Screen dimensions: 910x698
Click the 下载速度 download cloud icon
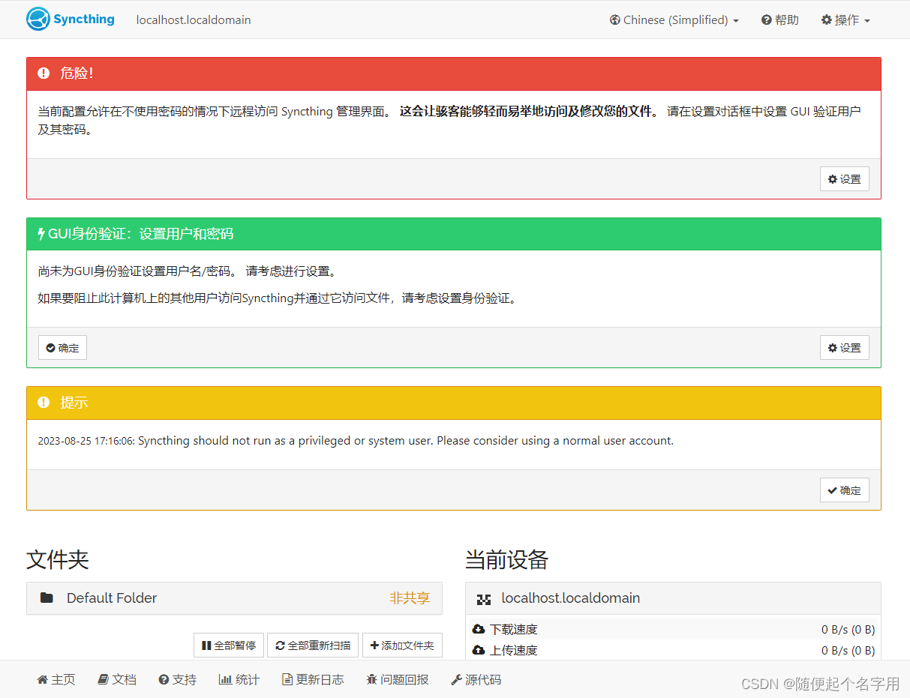coord(479,629)
